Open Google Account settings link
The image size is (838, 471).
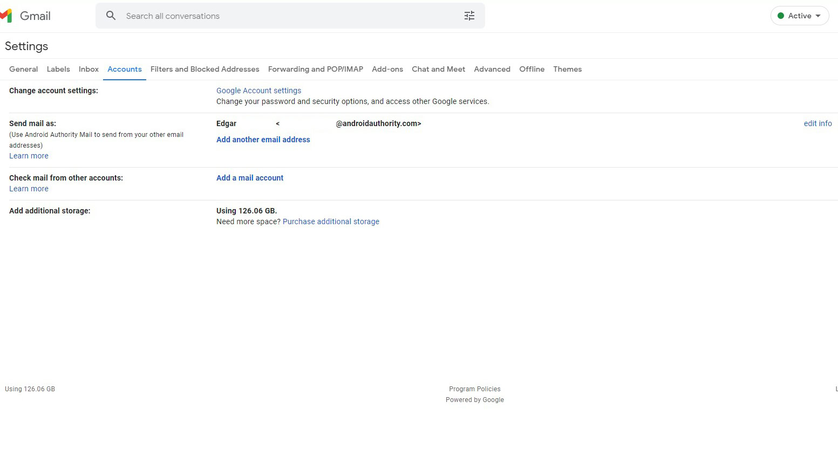[259, 91]
